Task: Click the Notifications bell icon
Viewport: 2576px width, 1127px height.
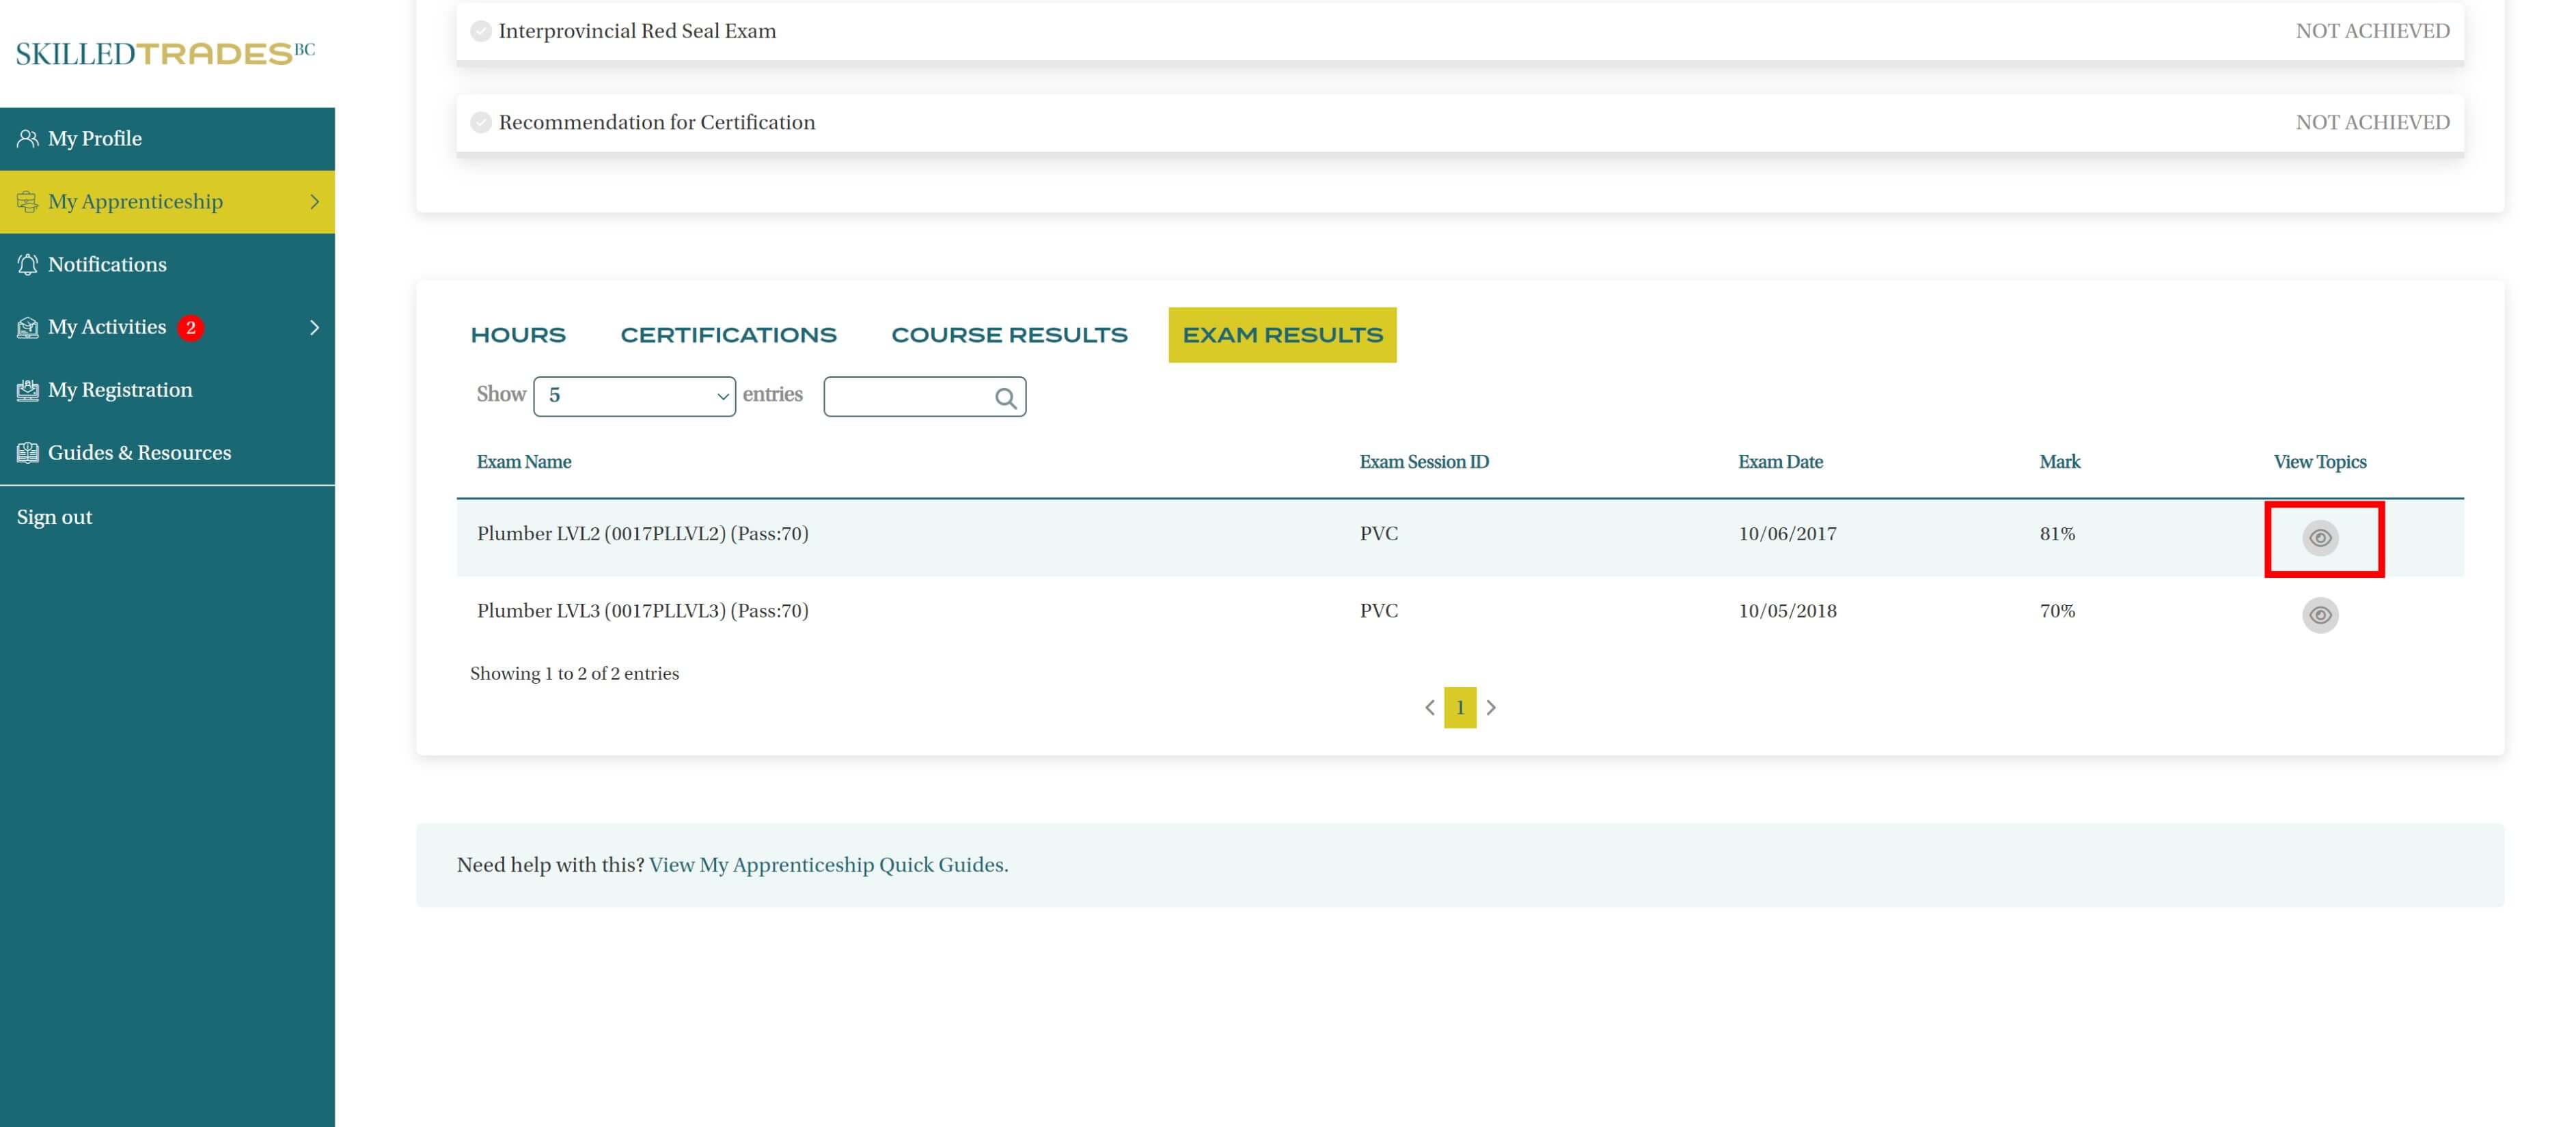Action: click(x=27, y=264)
